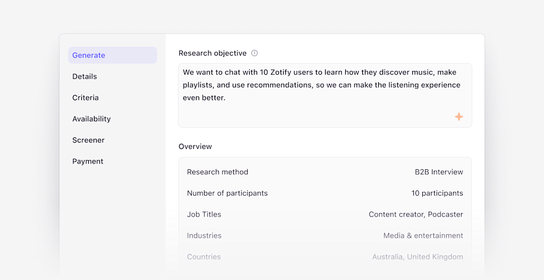
Task: Click the orange sparkle generate icon
Action: point(459,117)
